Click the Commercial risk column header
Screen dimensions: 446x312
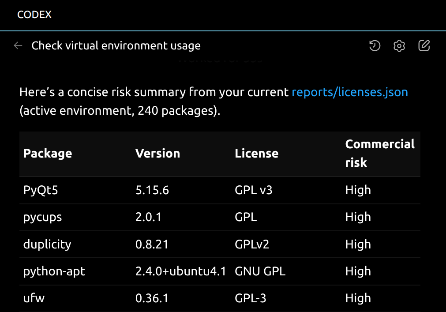[x=380, y=153]
